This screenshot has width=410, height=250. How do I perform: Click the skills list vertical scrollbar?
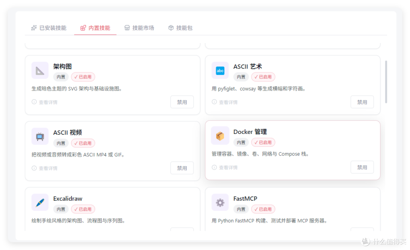coord(386,82)
